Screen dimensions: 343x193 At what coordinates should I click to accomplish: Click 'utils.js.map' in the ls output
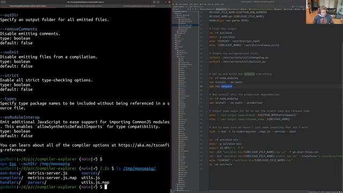click(95, 182)
